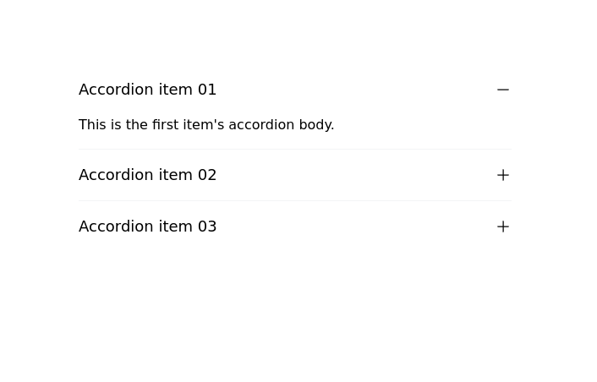Click the first item's accordion body text
The height and width of the screenshot is (382, 597).
point(206,125)
